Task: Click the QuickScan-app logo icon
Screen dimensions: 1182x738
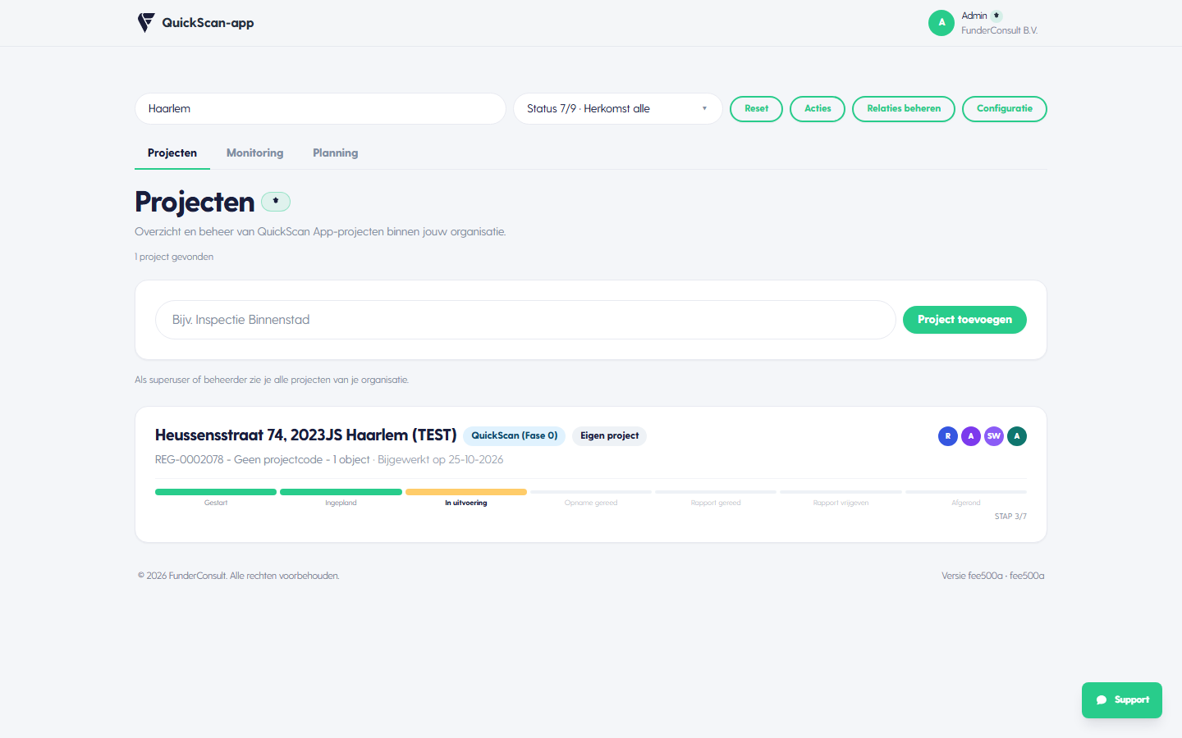Action: pyautogui.click(x=146, y=23)
